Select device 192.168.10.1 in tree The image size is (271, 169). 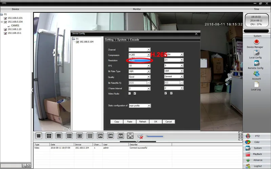(15, 33)
